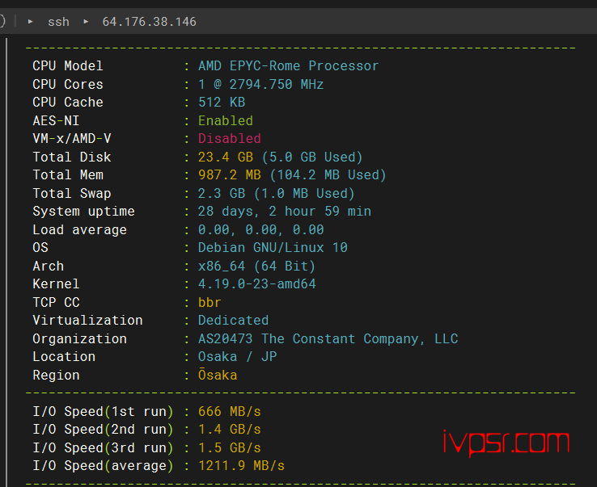The height and width of the screenshot is (487, 597).
Task: Click the '23.4 GB (5.0 GB Used)' disk value
Action: 280,157
